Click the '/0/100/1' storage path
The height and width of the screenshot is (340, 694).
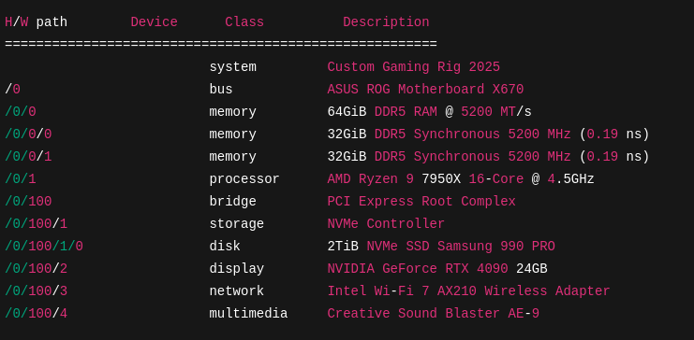point(36,224)
